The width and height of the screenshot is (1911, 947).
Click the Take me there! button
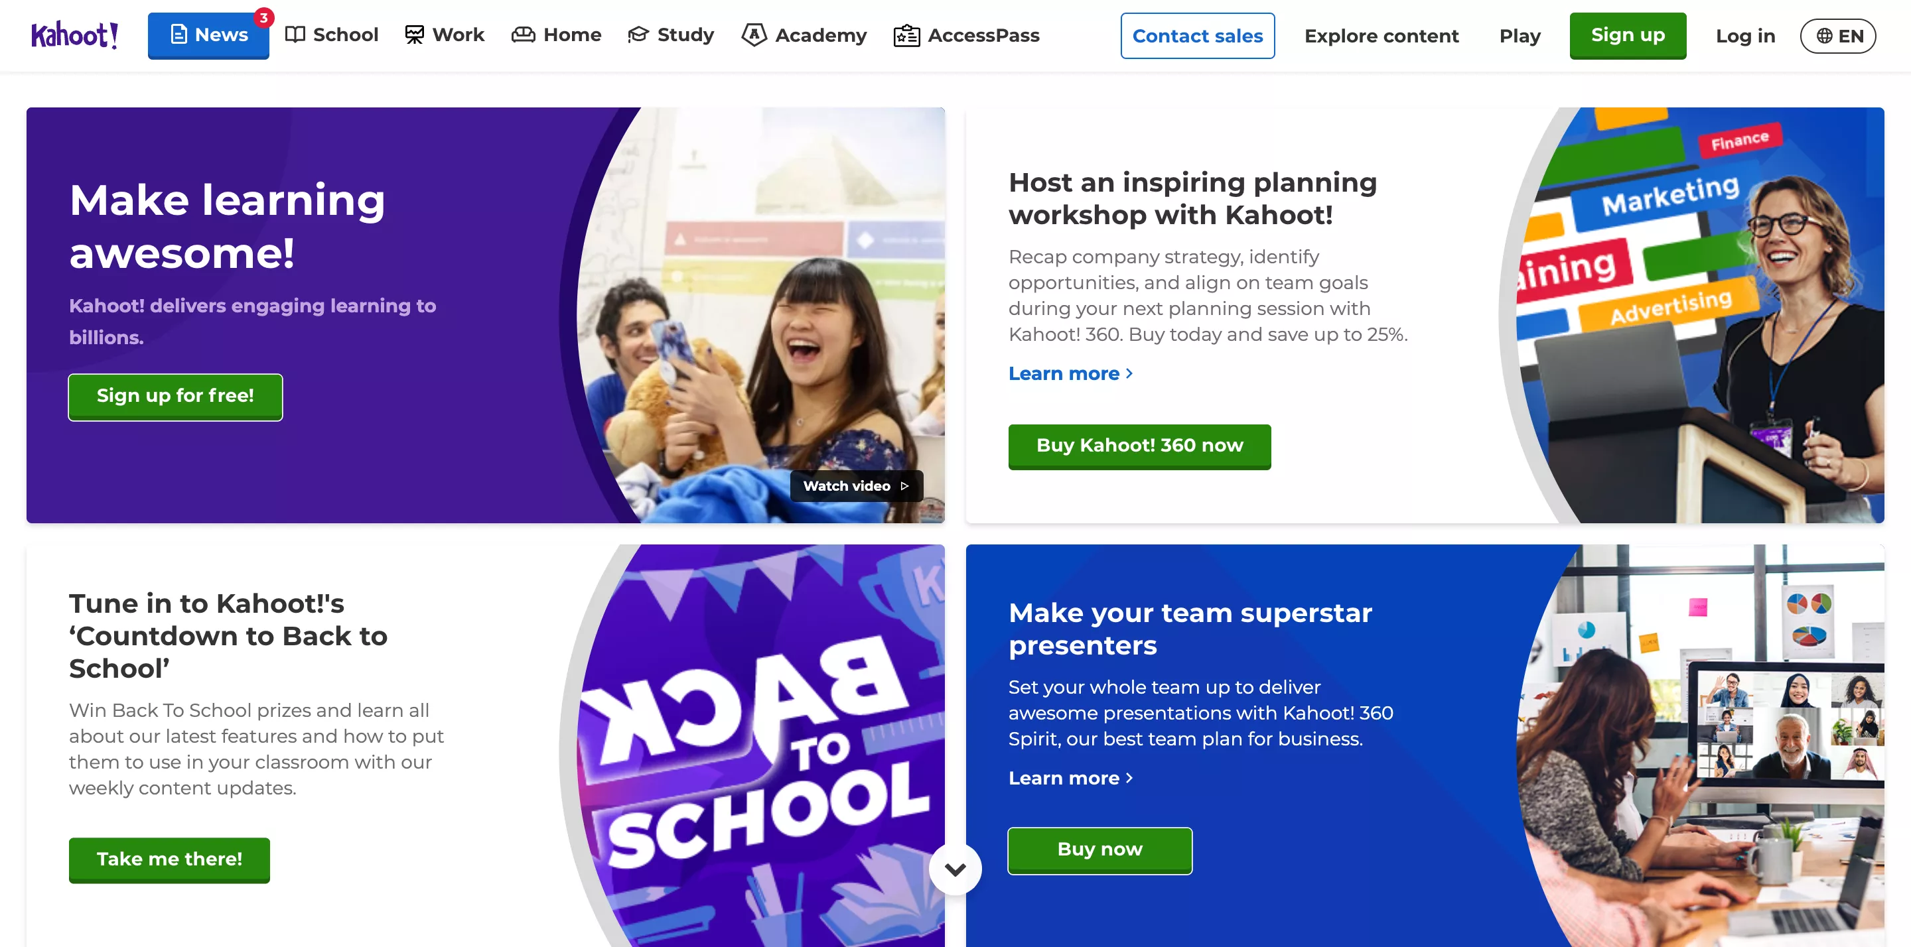click(169, 859)
